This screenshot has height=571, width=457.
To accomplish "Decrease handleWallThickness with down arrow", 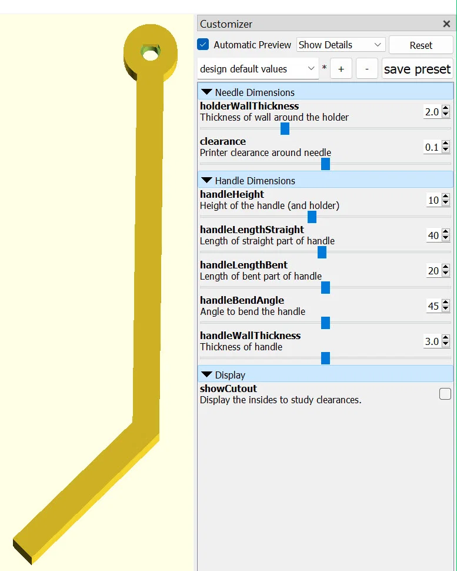I will [x=446, y=344].
